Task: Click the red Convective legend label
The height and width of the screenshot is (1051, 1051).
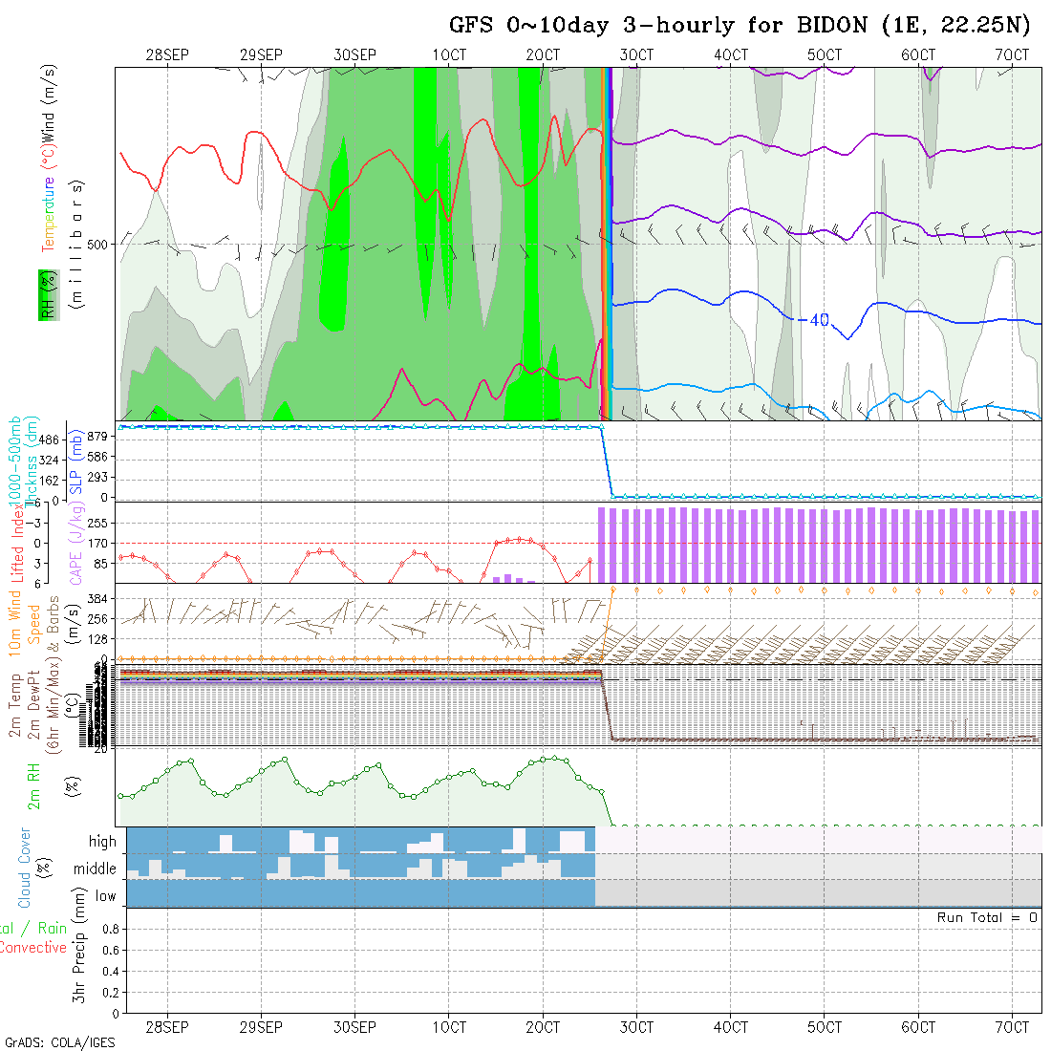Action: pyautogui.click(x=33, y=948)
